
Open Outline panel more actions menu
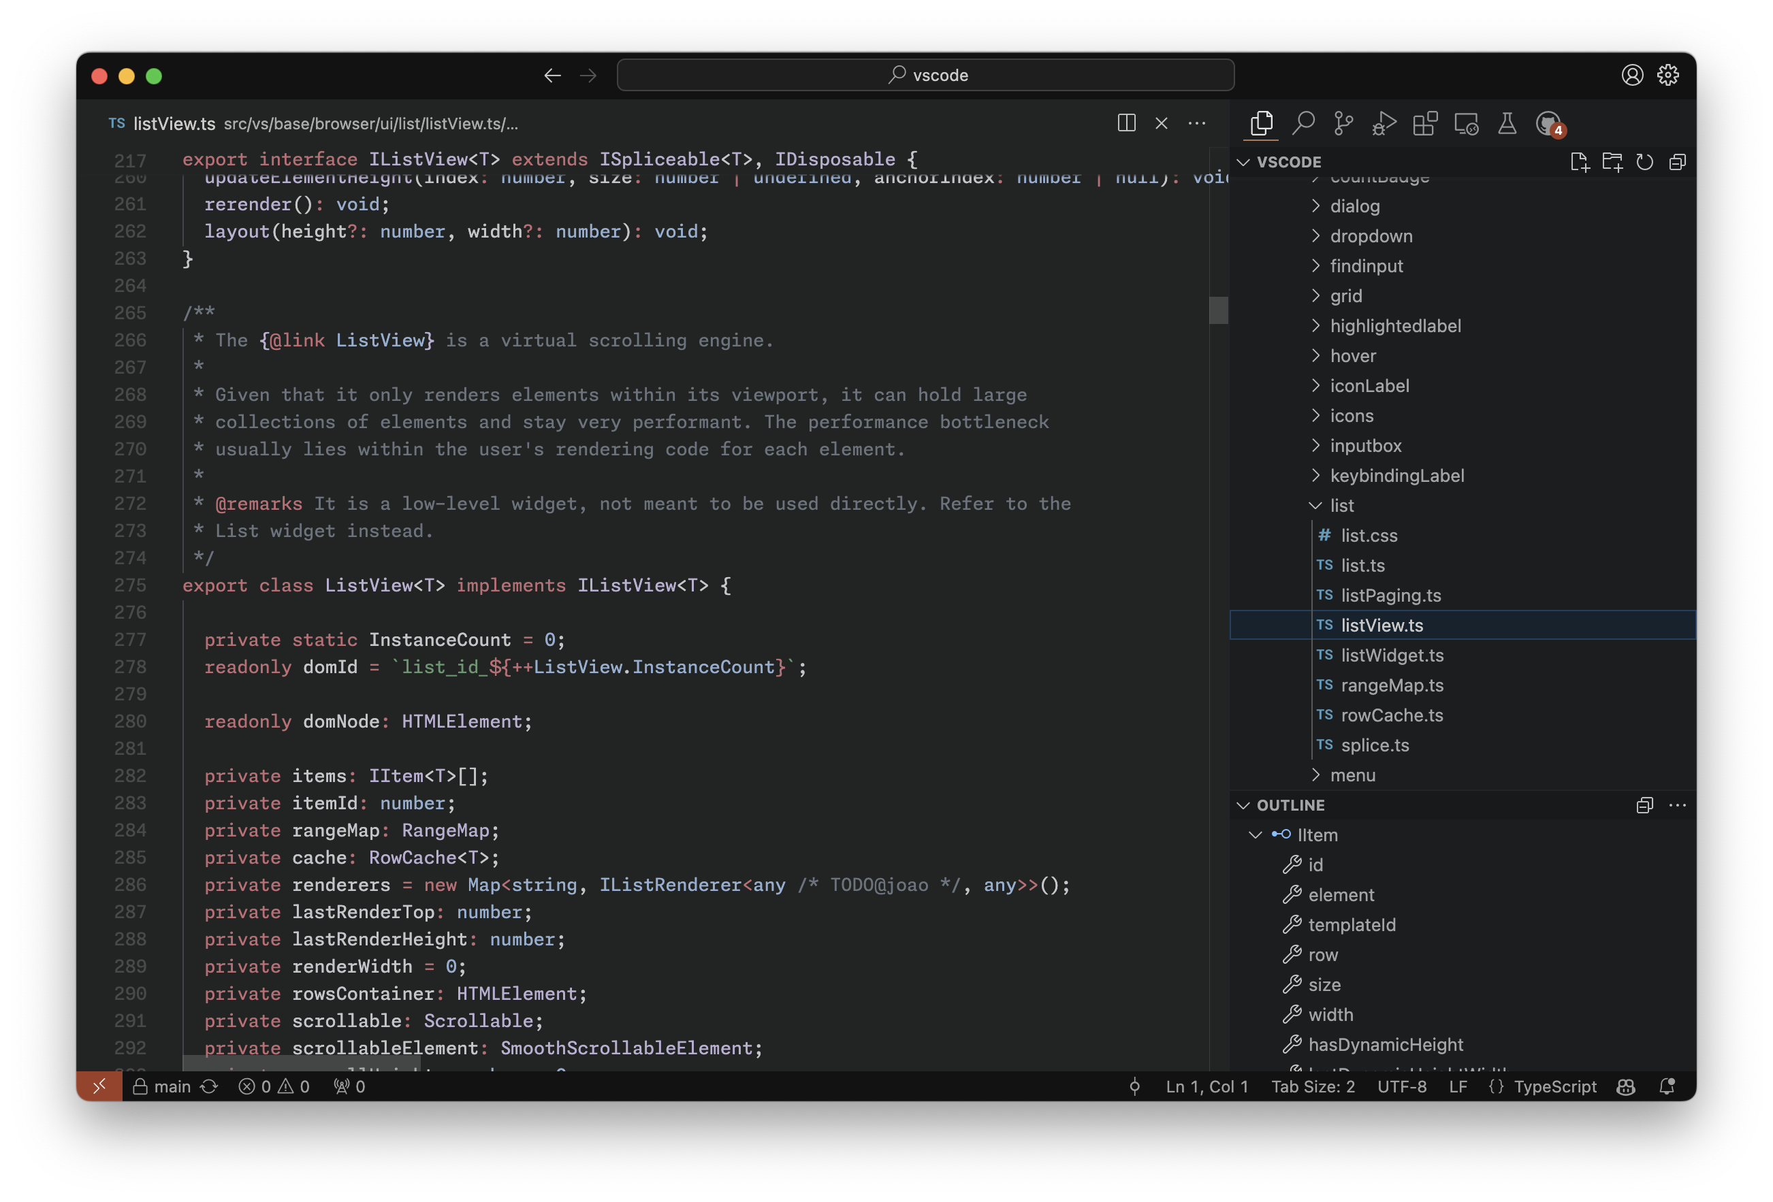(1677, 805)
